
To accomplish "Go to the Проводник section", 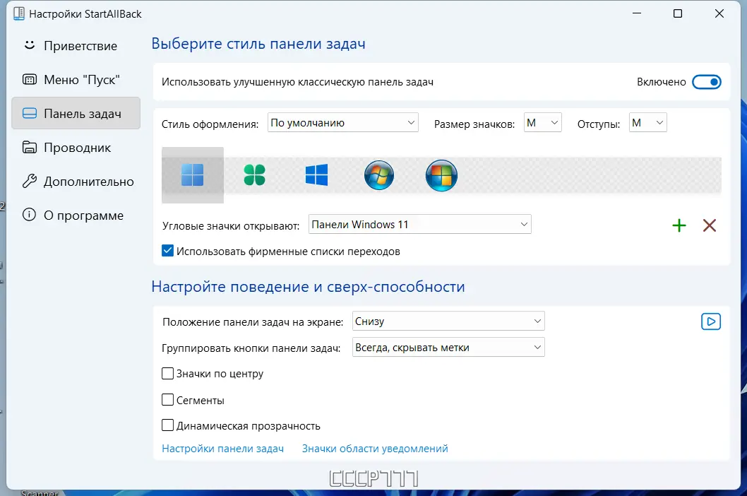I will pyautogui.click(x=76, y=148).
